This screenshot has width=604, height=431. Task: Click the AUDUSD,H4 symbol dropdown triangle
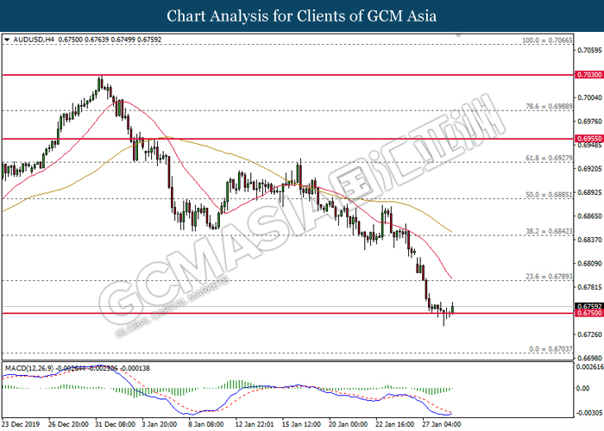coord(7,40)
